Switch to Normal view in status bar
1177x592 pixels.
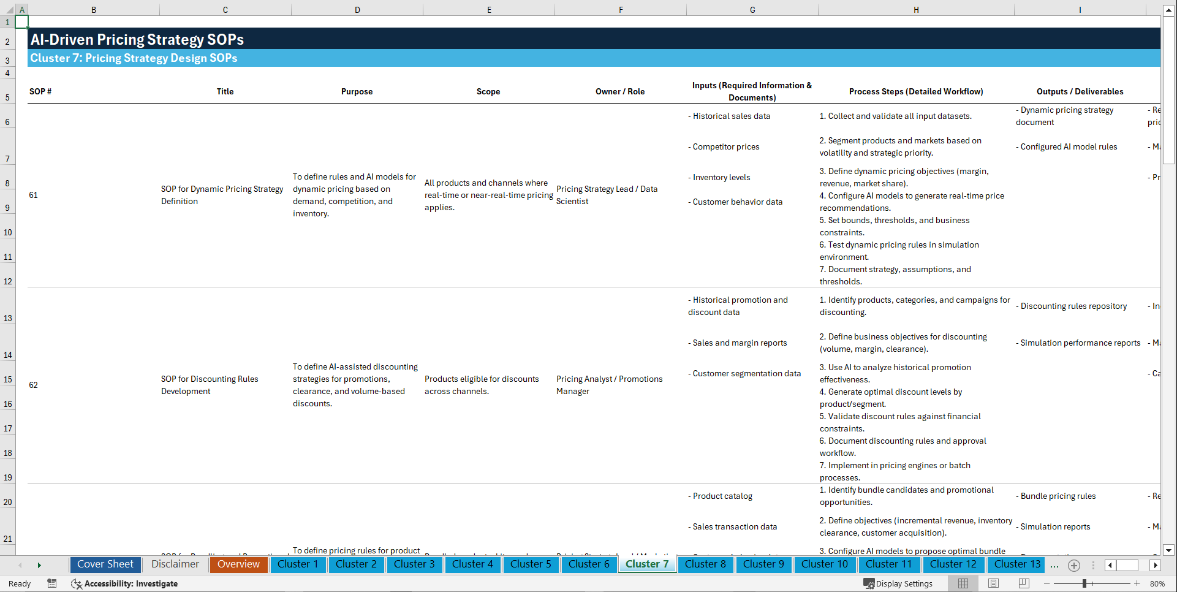962,583
